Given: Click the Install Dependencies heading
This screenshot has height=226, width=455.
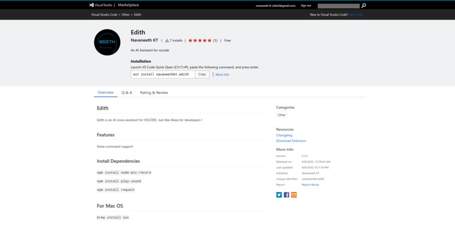Looking at the screenshot, I should point(119,161).
